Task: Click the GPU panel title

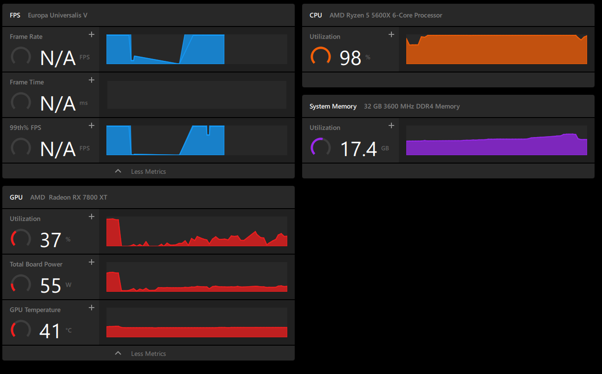Action: pos(16,197)
